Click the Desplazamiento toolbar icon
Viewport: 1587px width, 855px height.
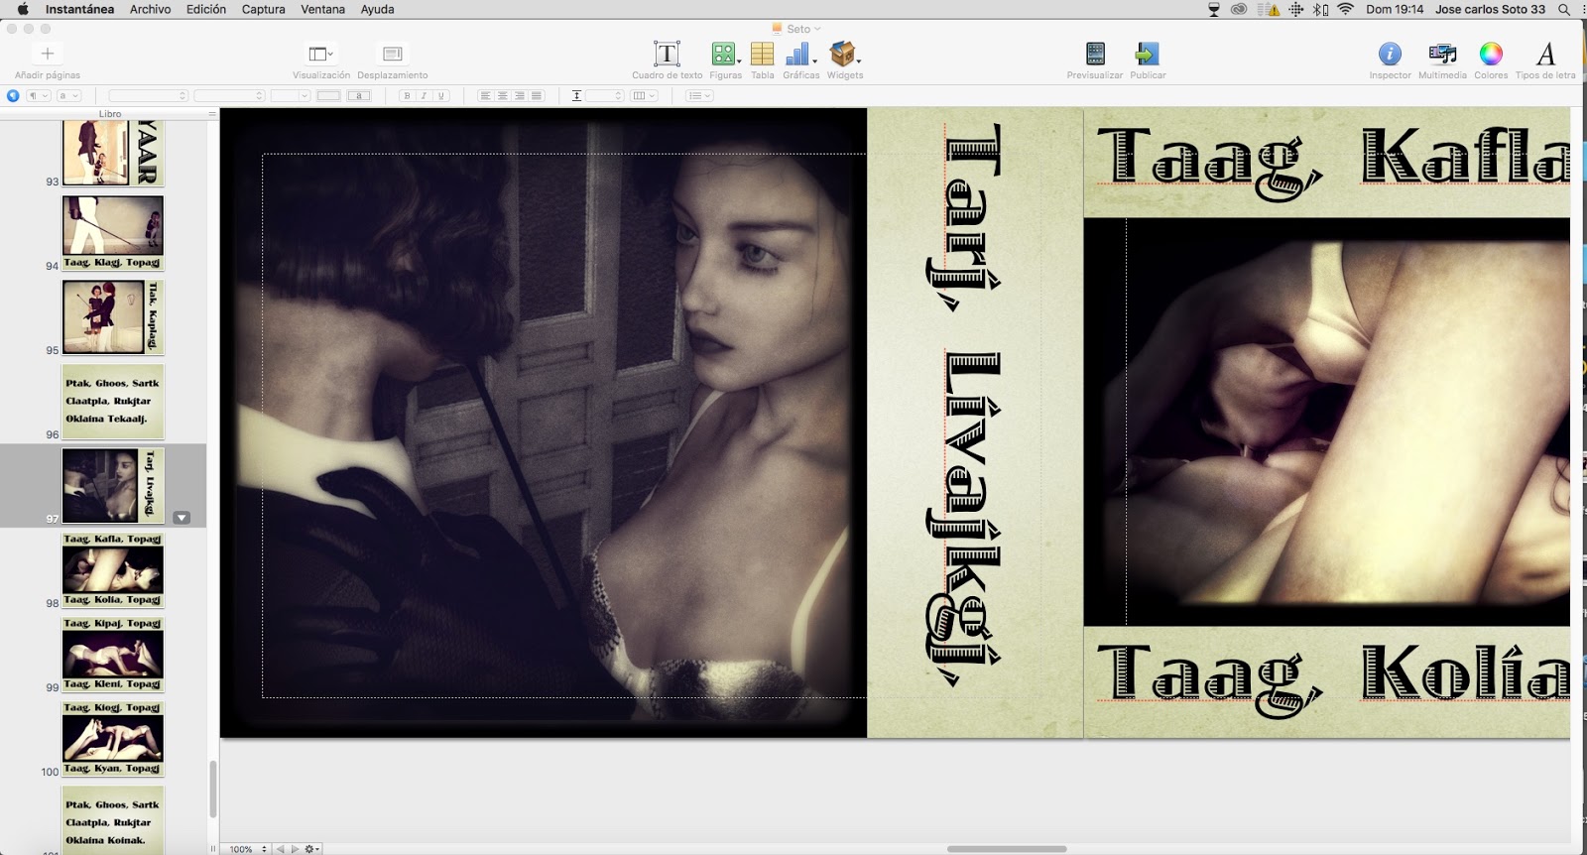pos(393,54)
